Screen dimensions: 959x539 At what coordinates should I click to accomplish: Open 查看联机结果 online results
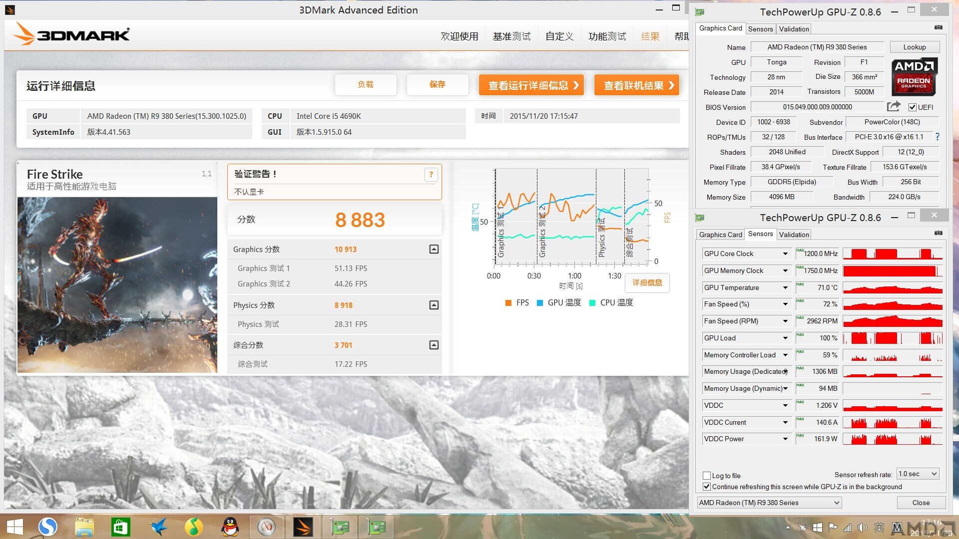637,85
